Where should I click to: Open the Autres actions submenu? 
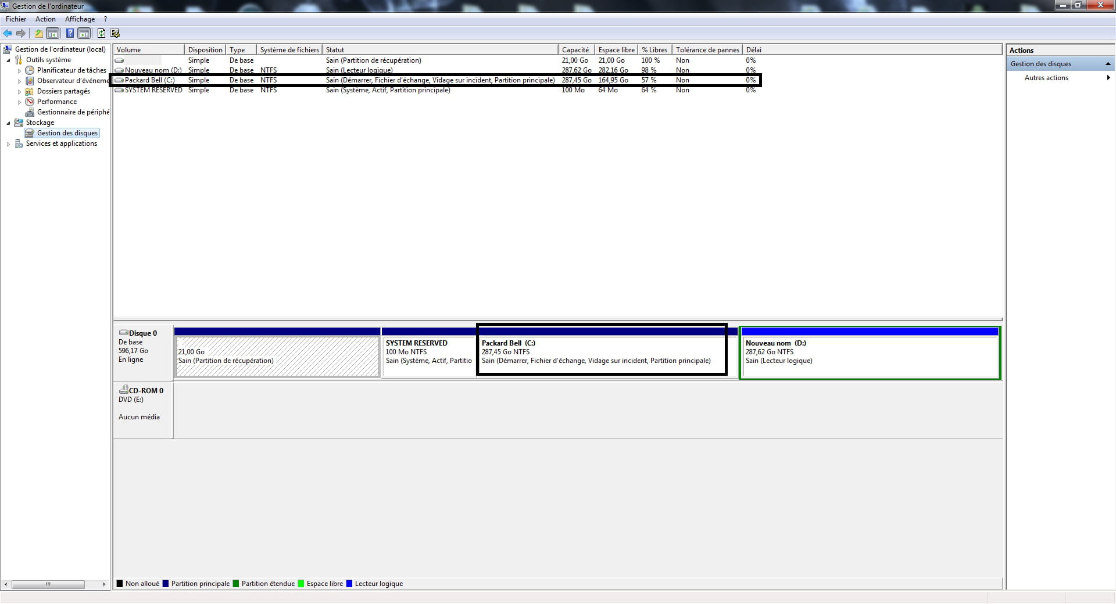pyautogui.click(x=1060, y=78)
